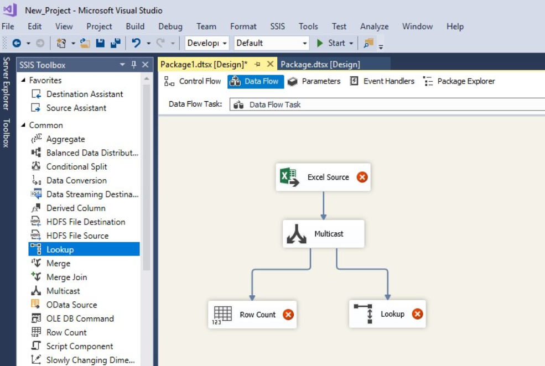
Task: Collapse the Common section in toolbox
Action: [x=23, y=126]
